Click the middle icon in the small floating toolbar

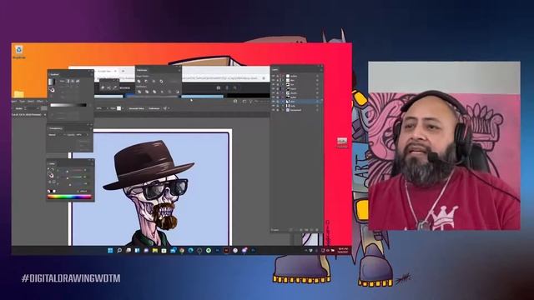point(108,87)
